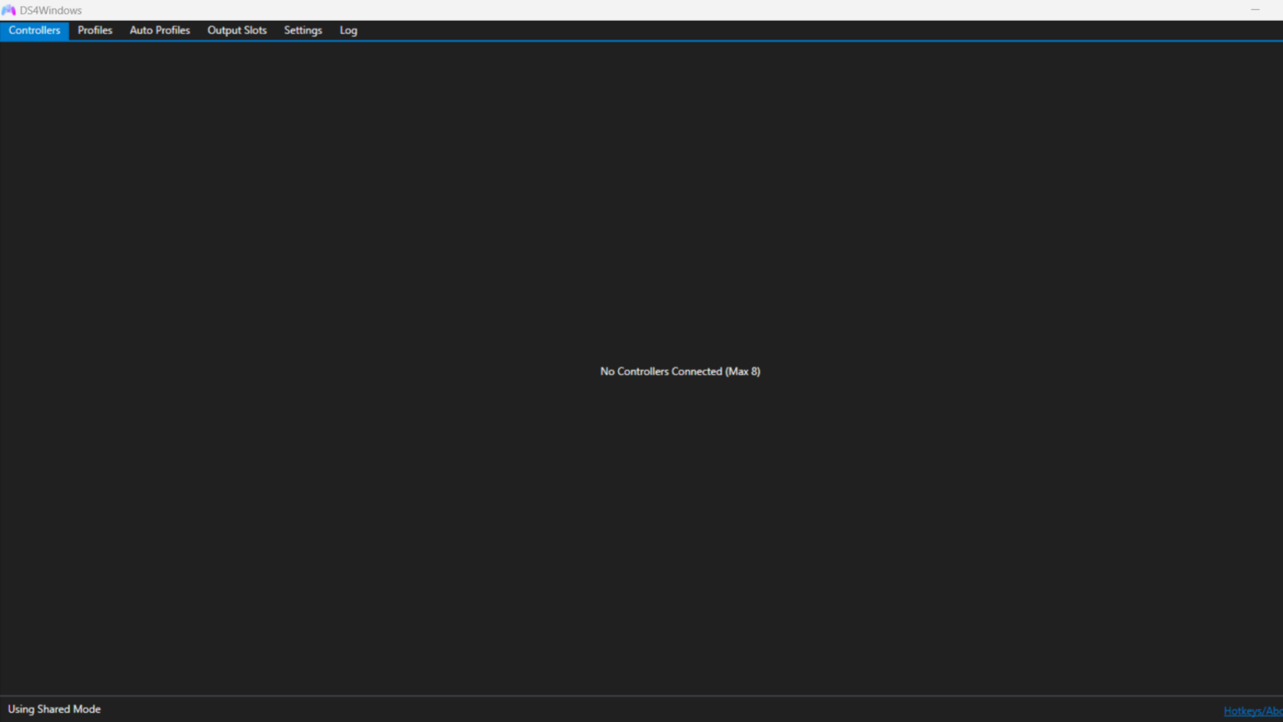The image size is (1283, 722).
Task: Open the Settings tab
Action: pos(302,30)
